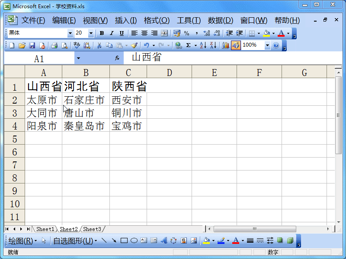The height and width of the screenshot is (259, 346).
Task: Open the 绘图(R) drawing menu
Action: (22, 241)
